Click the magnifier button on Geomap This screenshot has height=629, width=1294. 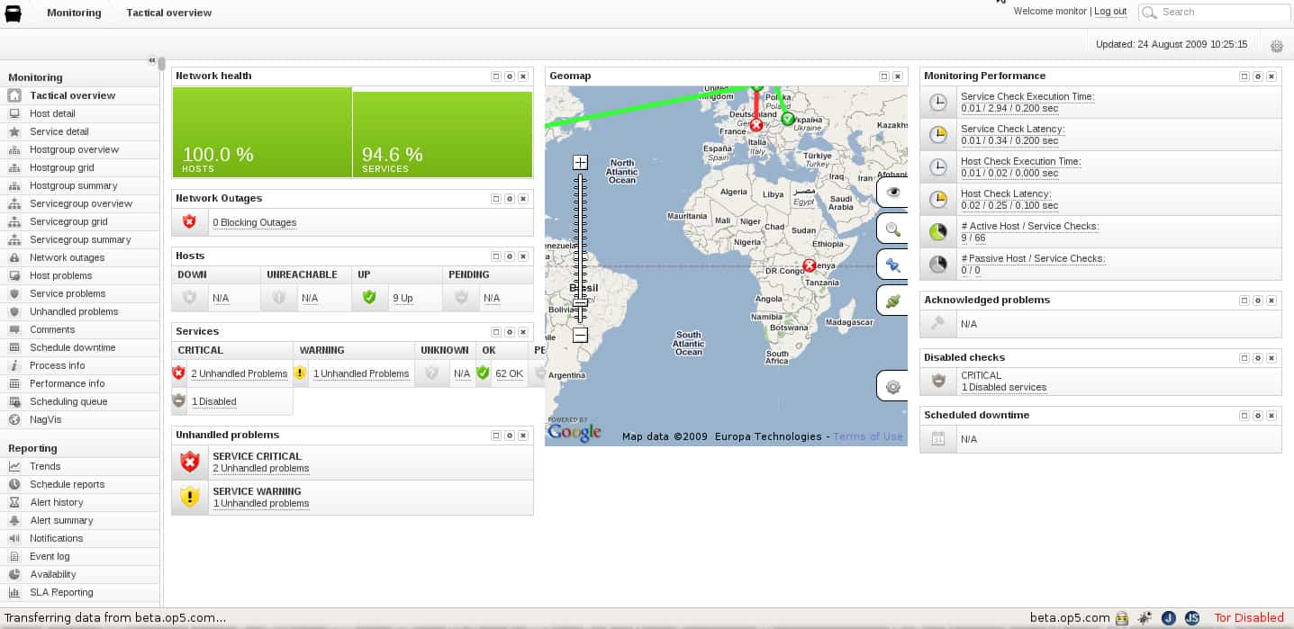pyautogui.click(x=893, y=229)
